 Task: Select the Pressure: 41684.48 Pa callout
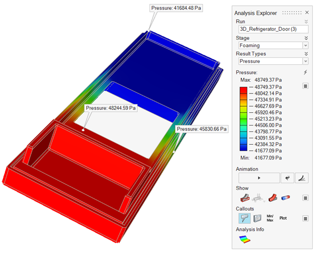pyautogui.click(x=176, y=8)
